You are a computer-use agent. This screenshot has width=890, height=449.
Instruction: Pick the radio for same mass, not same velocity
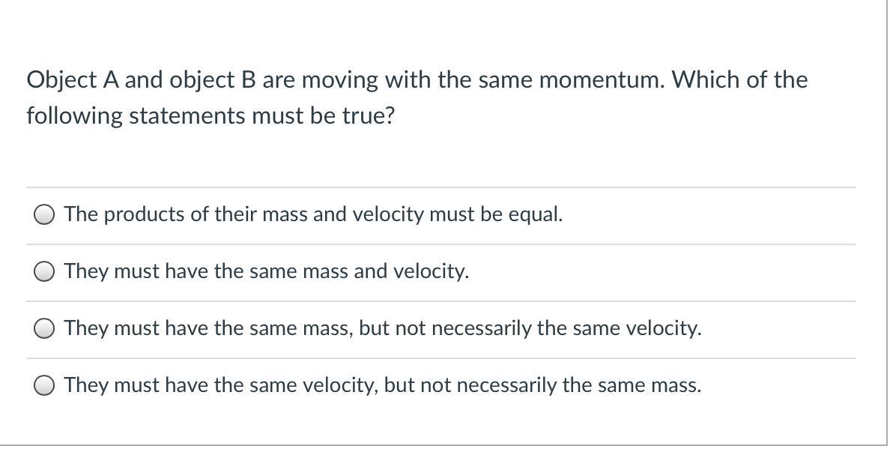click(44, 328)
